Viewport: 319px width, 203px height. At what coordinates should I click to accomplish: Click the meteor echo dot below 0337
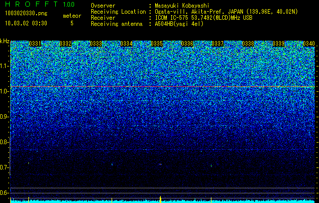pos(211,166)
